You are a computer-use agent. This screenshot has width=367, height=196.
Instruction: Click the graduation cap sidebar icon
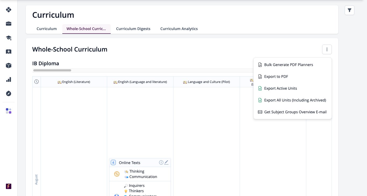(x=9, y=38)
